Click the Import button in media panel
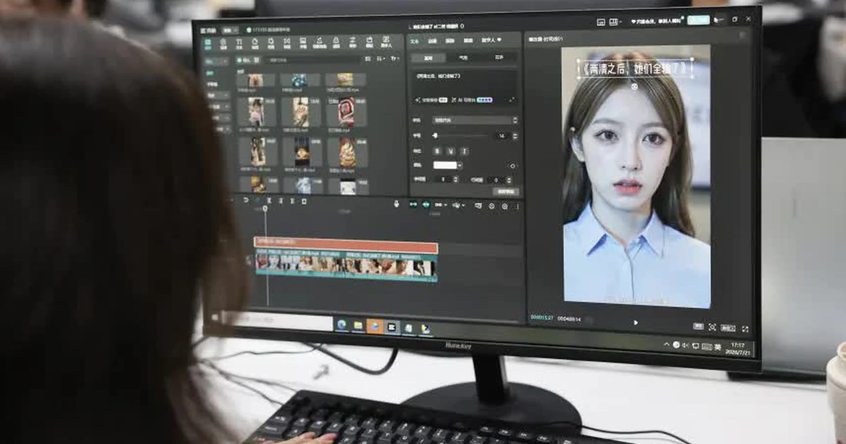The image size is (846, 444). [244, 61]
